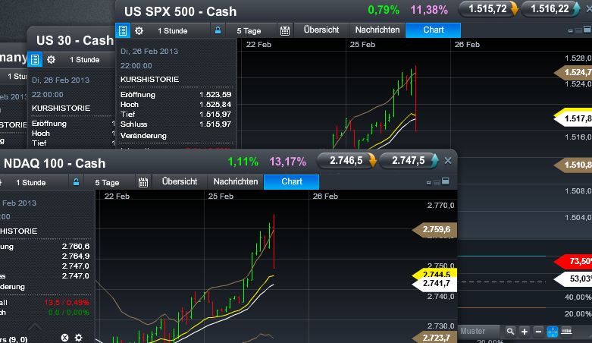
Task: Click NDAQ buy price button 2.747,5
Action: click(x=409, y=161)
